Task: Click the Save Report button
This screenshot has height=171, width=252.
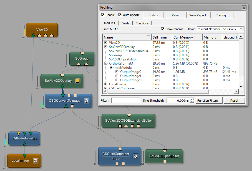Action: point(199,15)
